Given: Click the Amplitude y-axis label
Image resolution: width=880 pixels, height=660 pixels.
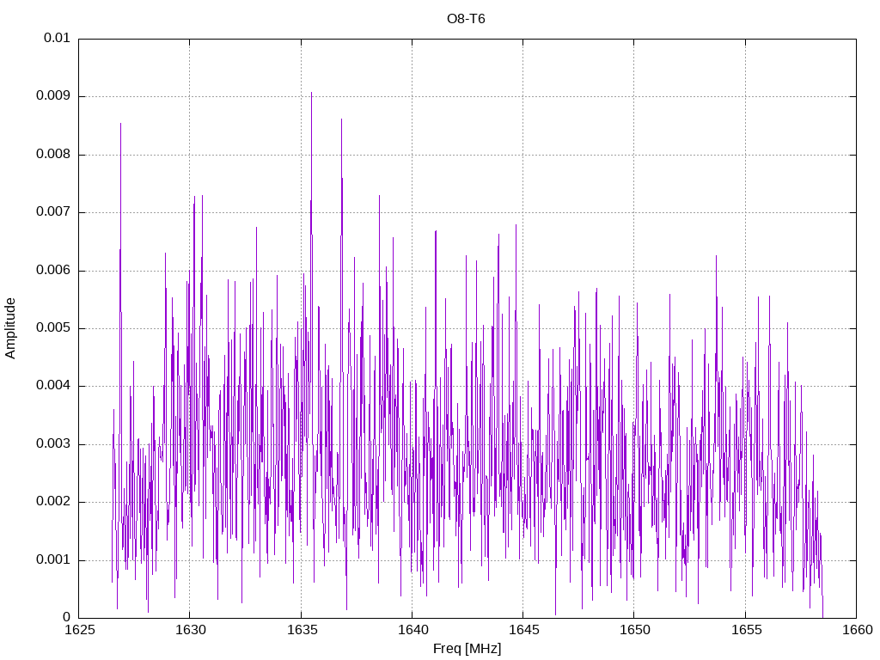Looking at the screenshot, I should pyautogui.click(x=10, y=328).
